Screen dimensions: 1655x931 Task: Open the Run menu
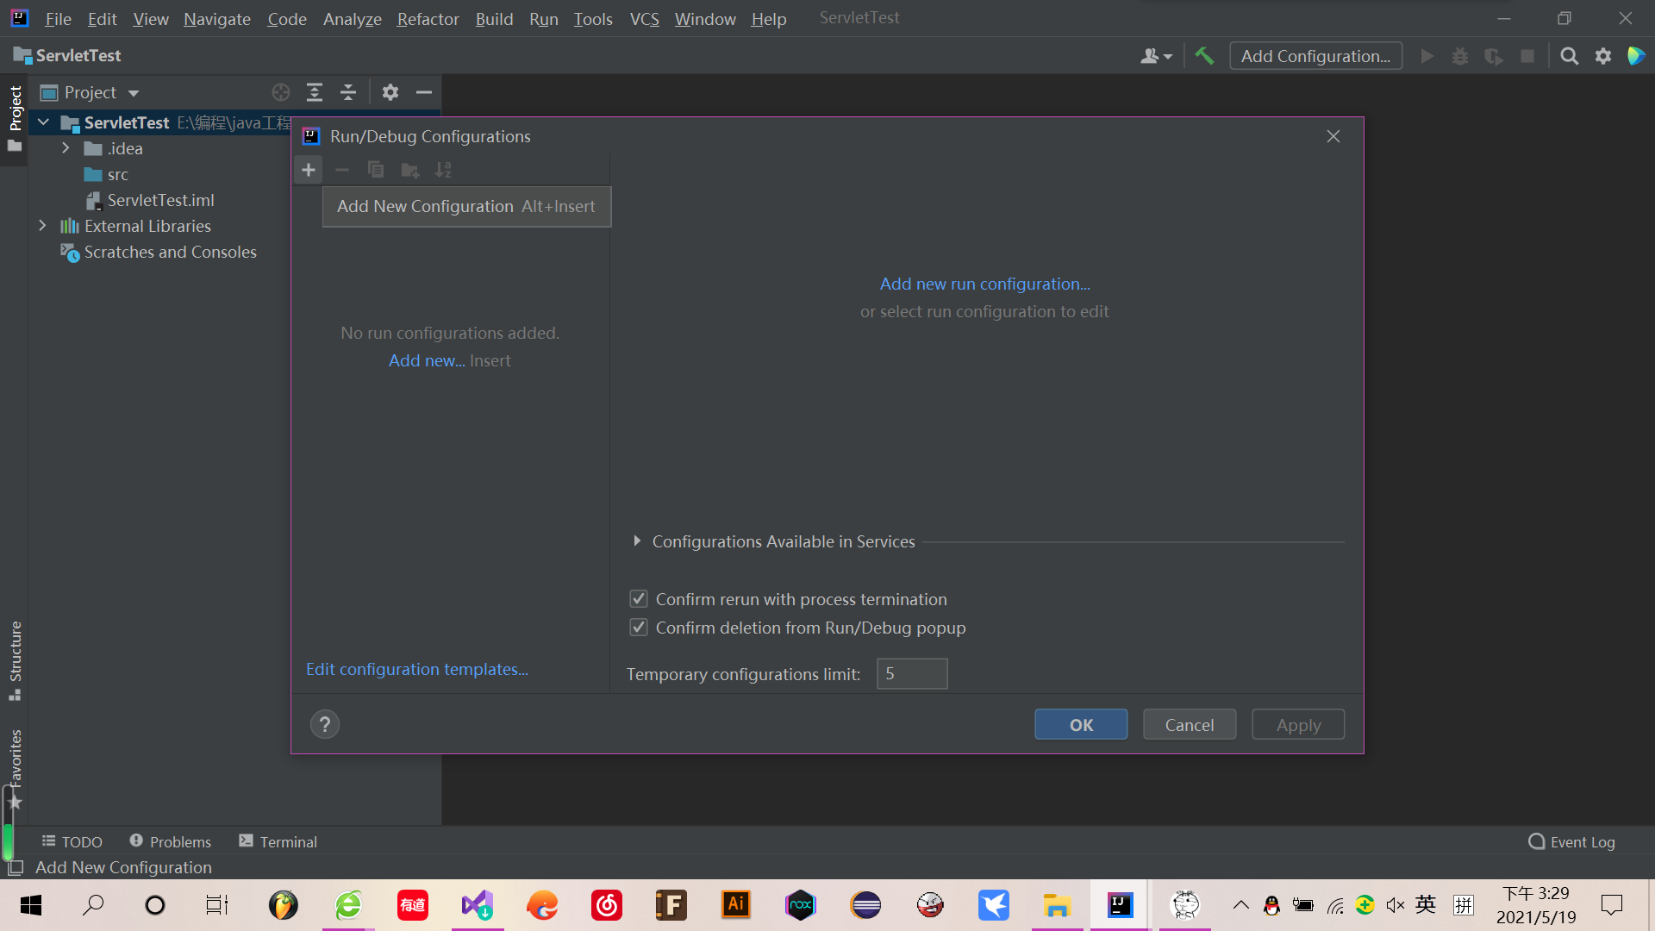[543, 18]
